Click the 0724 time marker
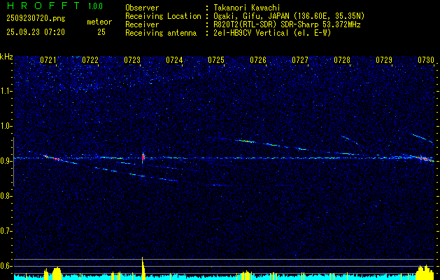 174,59
